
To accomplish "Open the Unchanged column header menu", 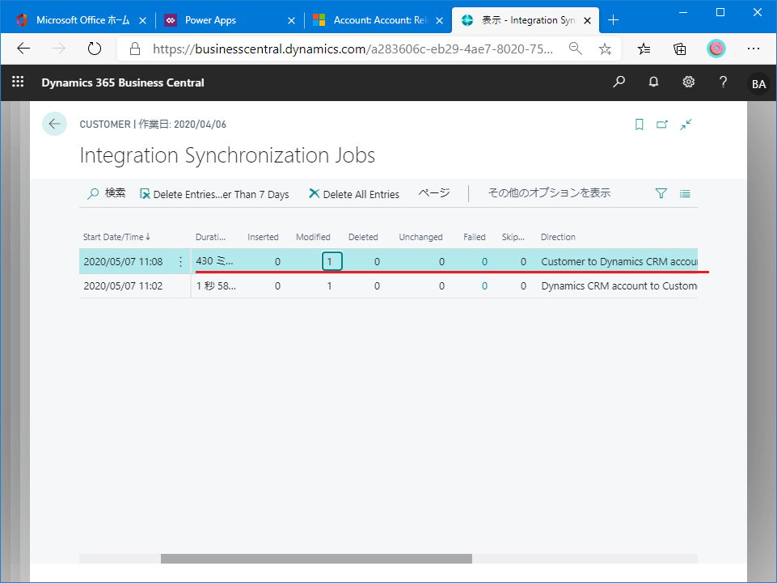I will [x=420, y=237].
